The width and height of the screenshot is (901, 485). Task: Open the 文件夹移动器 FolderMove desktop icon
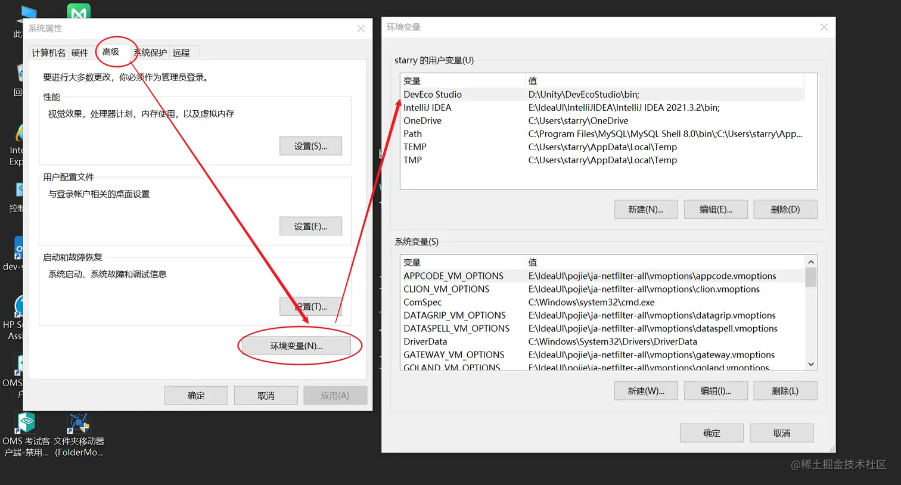79,434
